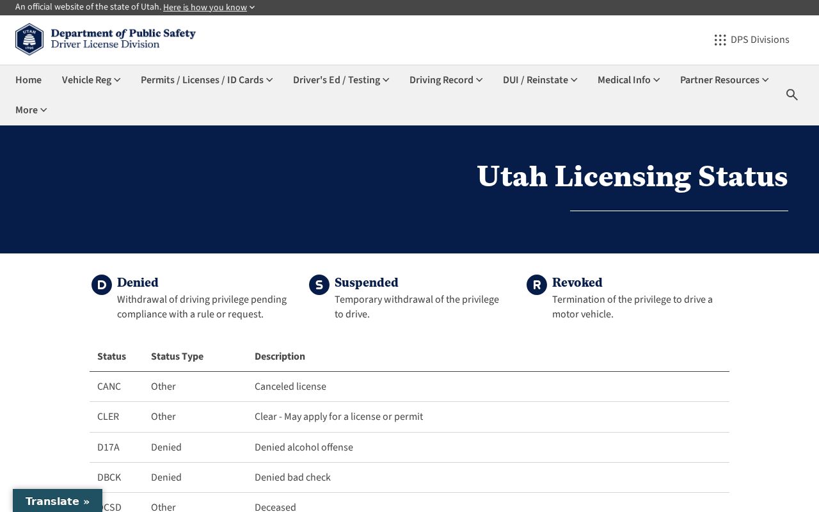The width and height of the screenshot is (819, 512).
Task: Click 'Denied bad check' description
Action: 292,477
